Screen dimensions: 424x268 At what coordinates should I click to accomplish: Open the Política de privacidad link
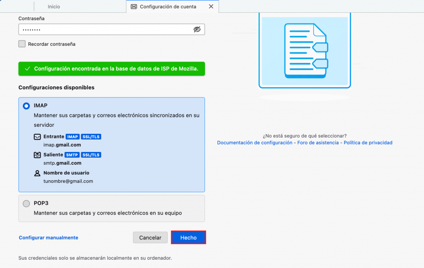368,142
